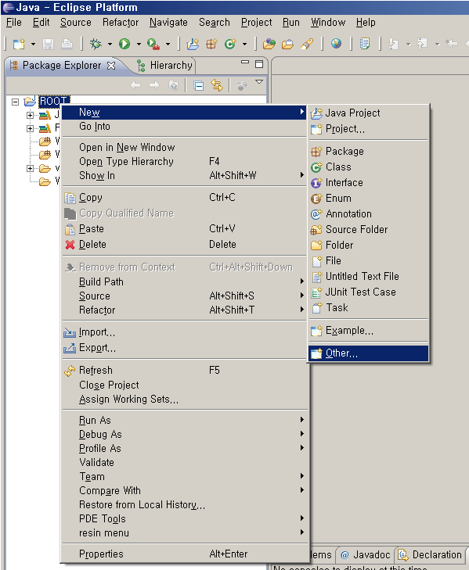Open the Team submenu

point(184,476)
